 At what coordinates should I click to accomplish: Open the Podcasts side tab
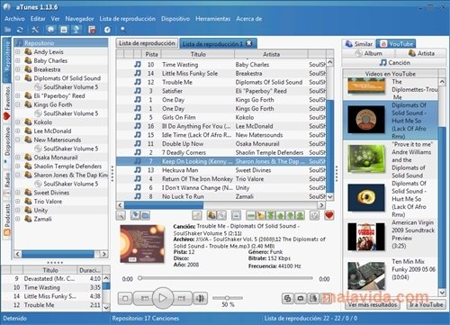pos(7,220)
